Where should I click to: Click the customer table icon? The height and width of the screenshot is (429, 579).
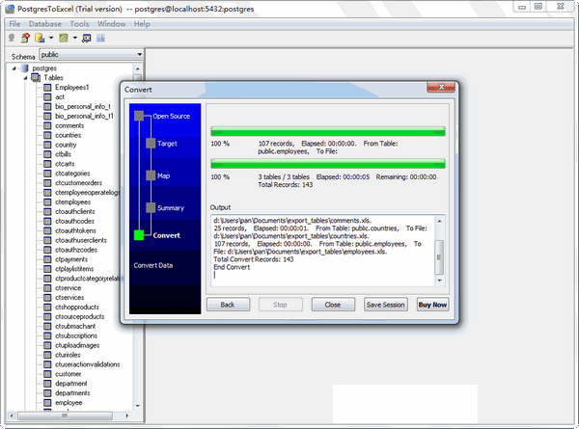click(x=47, y=374)
